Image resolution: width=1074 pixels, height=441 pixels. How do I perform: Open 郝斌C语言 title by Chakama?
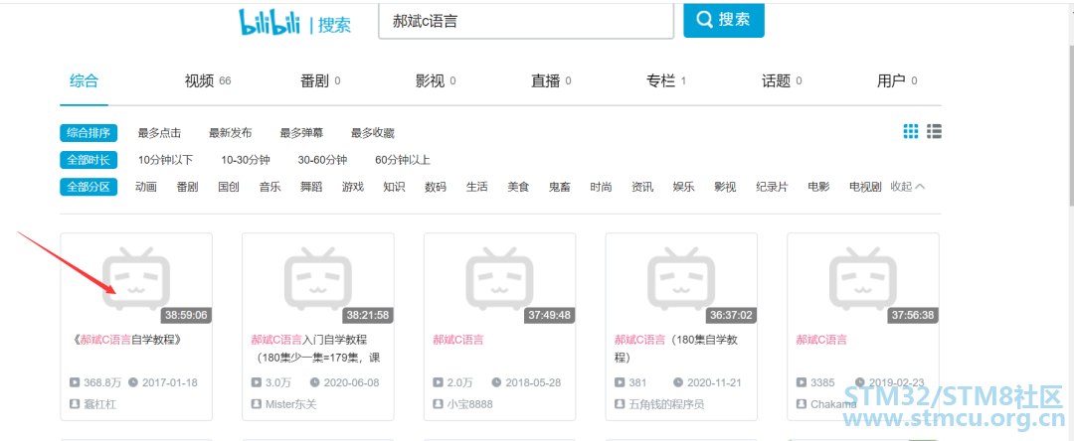tap(821, 339)
